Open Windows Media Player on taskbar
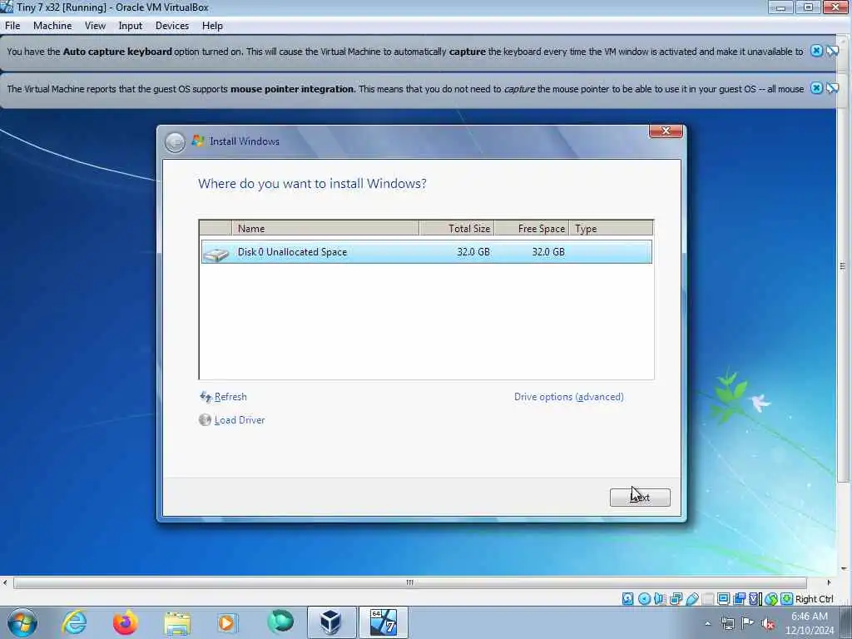Screen dimensions: 852x639 click(x=226, y=622)
